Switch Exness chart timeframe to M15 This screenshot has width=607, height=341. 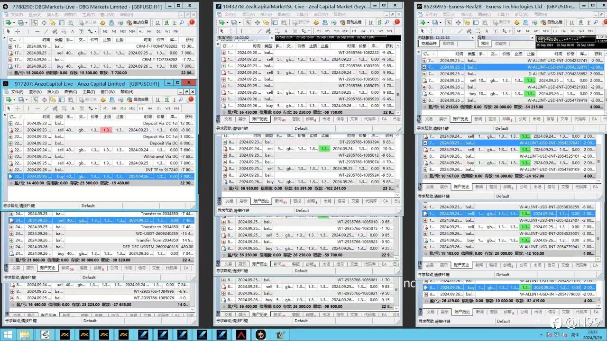point(537,31)
